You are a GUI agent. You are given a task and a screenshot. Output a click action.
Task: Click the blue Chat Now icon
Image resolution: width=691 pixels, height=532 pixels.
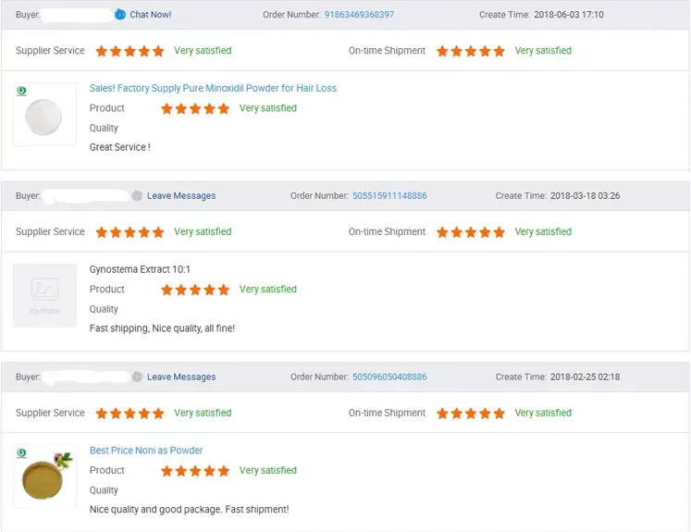[120, 15]
